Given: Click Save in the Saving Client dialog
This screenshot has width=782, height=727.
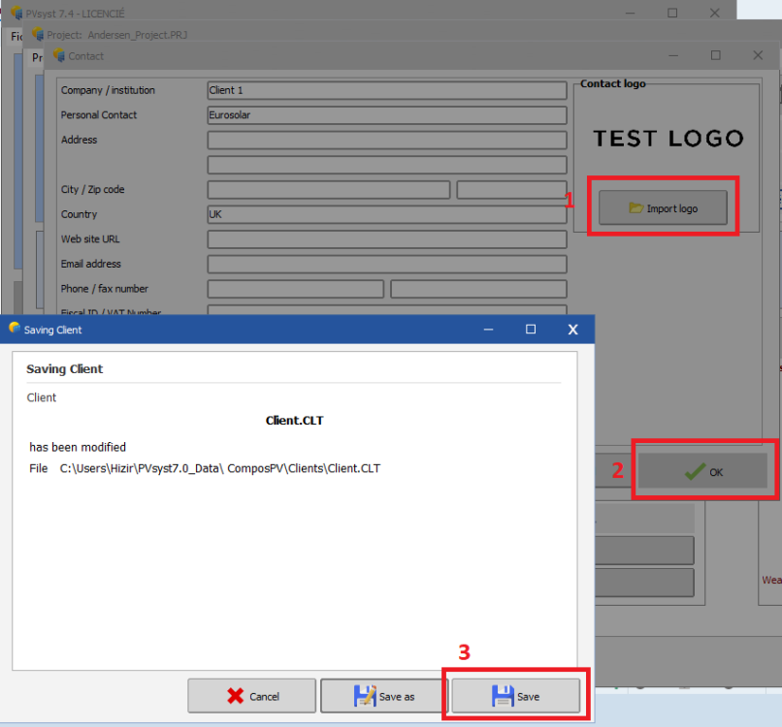Looking at the screenshot, I should coord(515,696).
